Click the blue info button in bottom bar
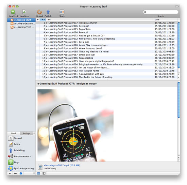187x185 pixels. click(21, 173)
